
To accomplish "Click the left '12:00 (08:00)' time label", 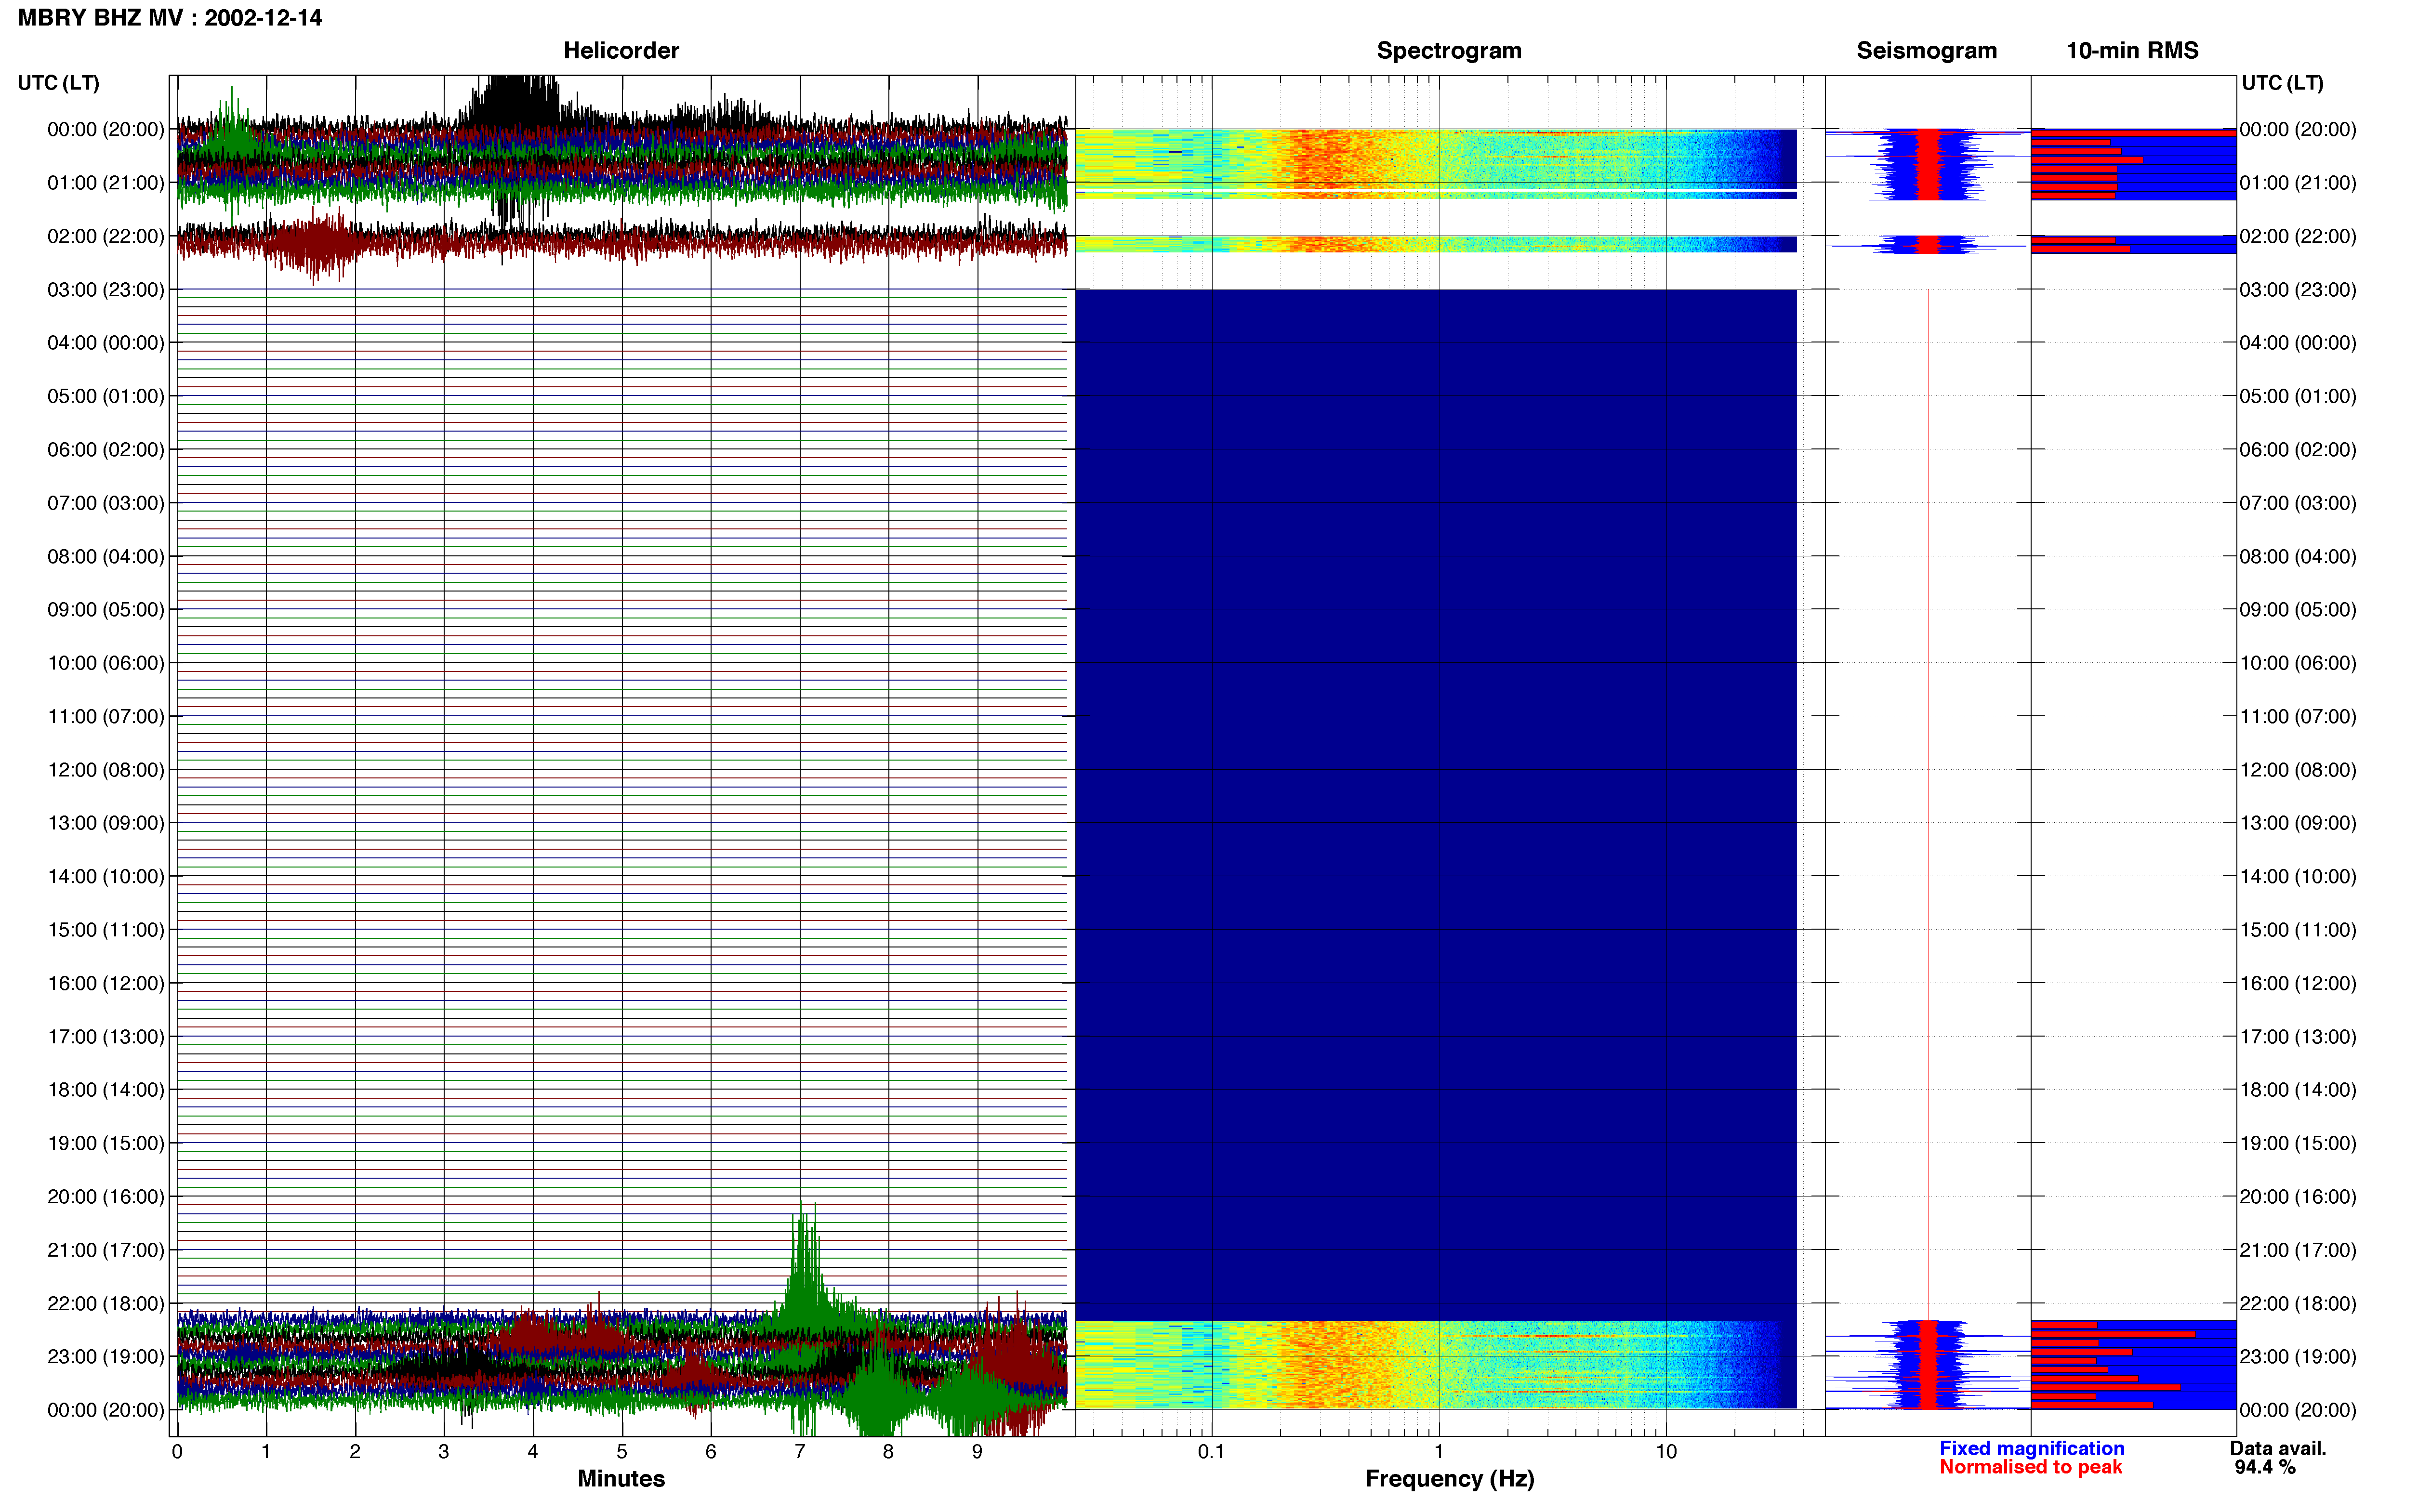I will [106, 770].
